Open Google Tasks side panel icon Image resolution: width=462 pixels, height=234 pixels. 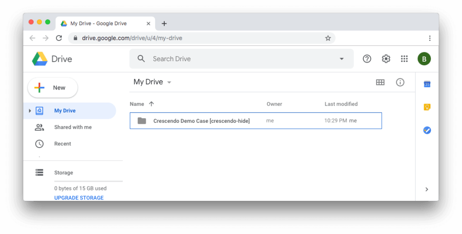[x=427, y=130]
